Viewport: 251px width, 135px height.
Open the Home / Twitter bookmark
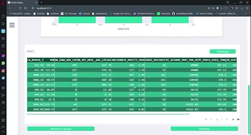(205, 14)
